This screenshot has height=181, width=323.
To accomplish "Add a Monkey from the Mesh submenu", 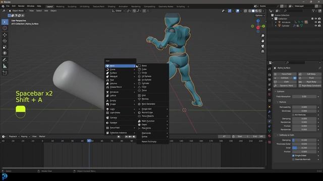I will pyautogui.click(x=152, y=99).
